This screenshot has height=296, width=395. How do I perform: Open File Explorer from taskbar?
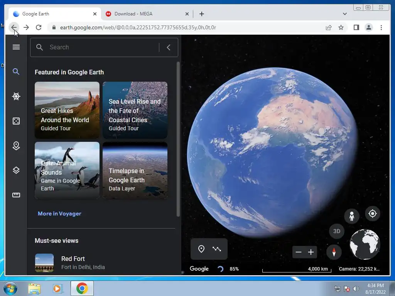click(34, 289)
